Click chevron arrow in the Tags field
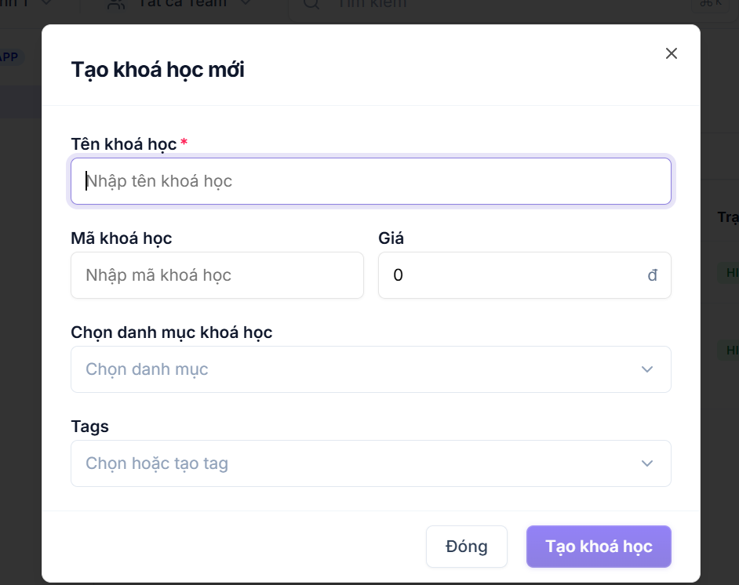This screenshot has height=585, width=739. [647, 463]
